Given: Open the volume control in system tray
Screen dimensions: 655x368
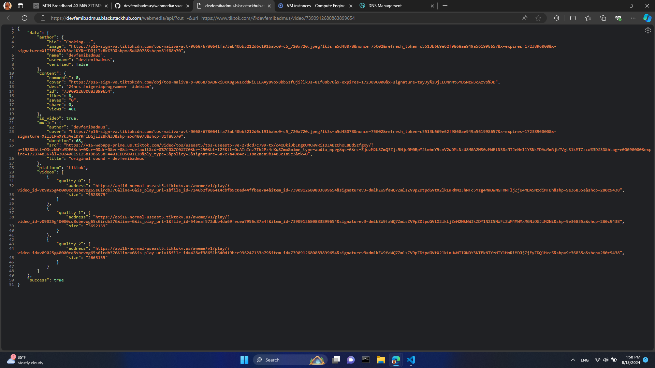Looking at the screenshot, I should pyautogui.click(x=606, y=360).
